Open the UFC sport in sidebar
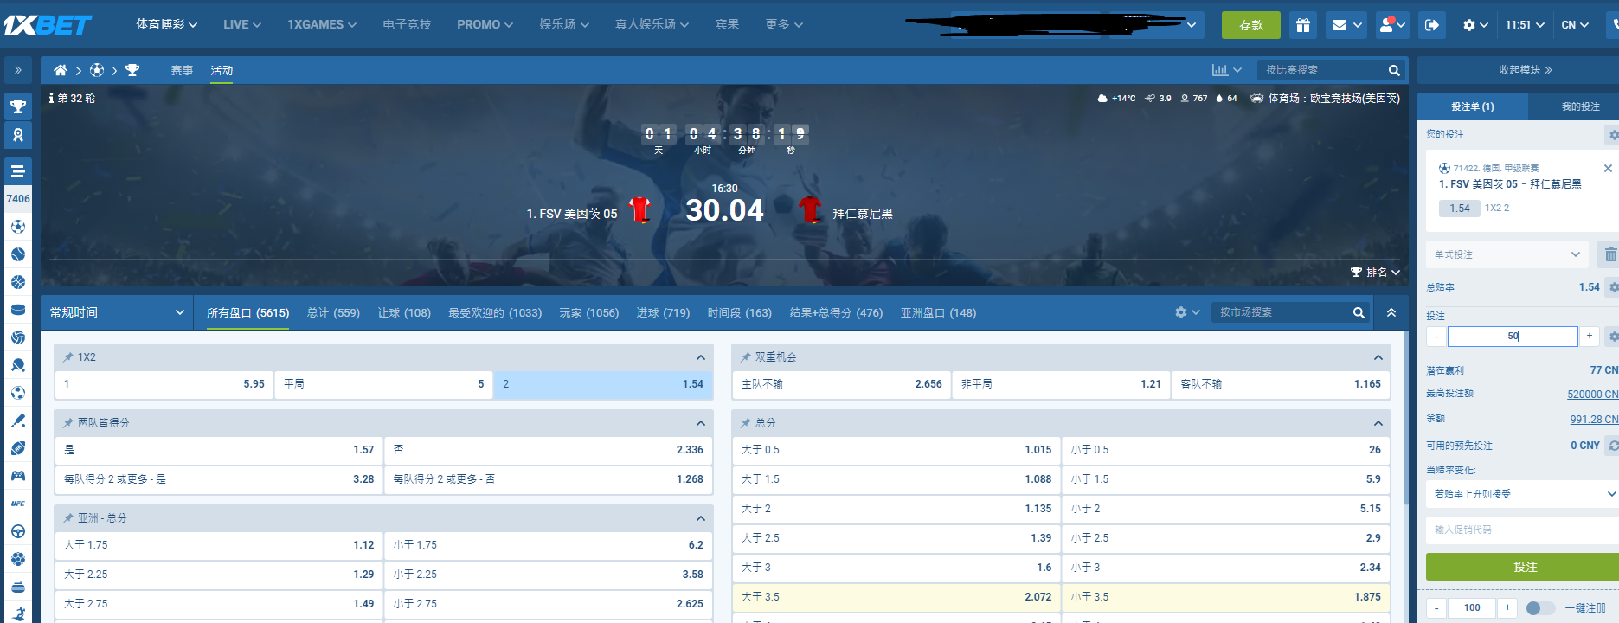The image size is (1619, 623). (x=18, y=504)
